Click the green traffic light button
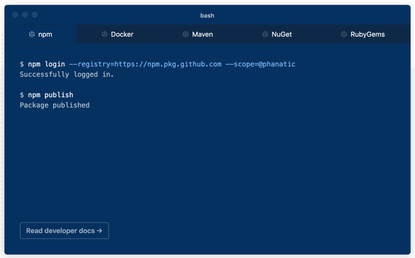Viewport: 415px width, 258px height. [35, 15]
